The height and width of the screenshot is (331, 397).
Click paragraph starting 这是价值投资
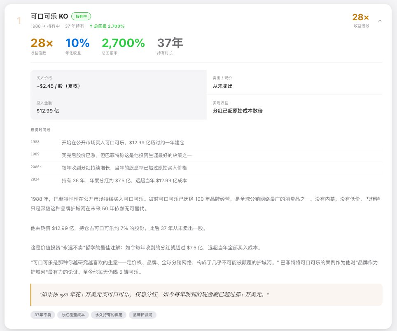(146, 248)
